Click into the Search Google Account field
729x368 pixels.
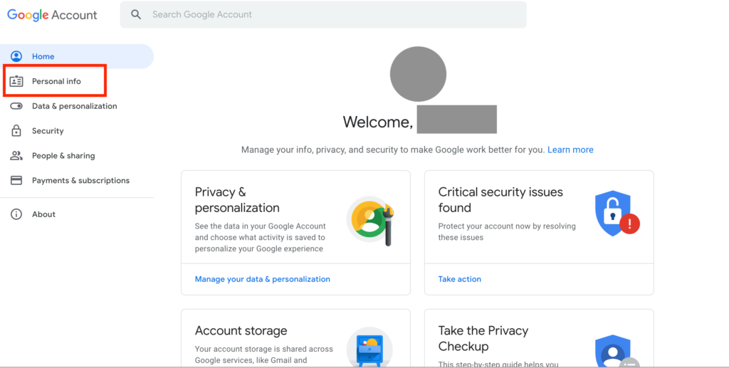tap(327, 14)
